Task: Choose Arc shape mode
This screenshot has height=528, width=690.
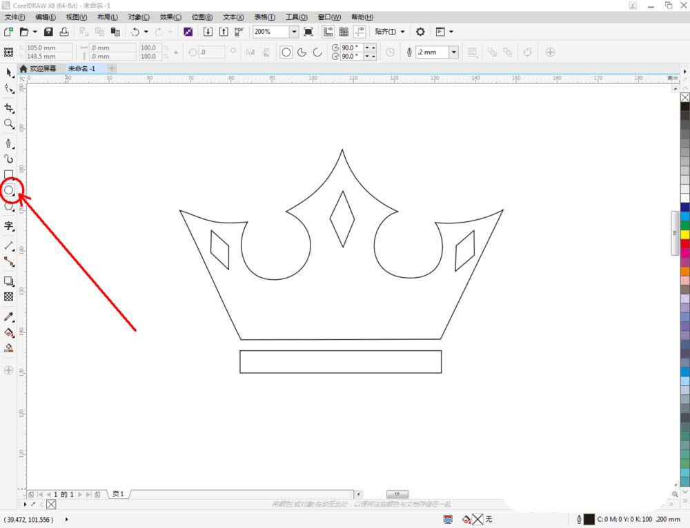Action: tap(317, 52)
